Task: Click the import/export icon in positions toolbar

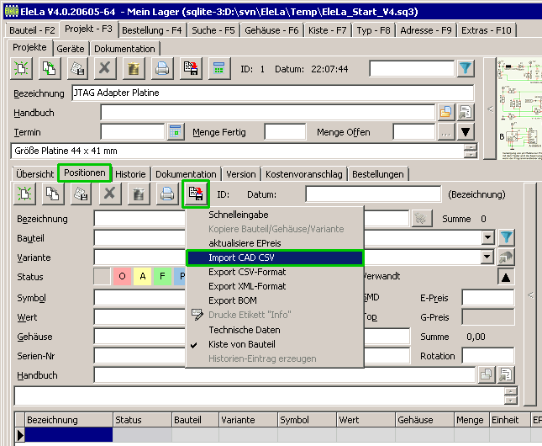Action: (196, 194)
